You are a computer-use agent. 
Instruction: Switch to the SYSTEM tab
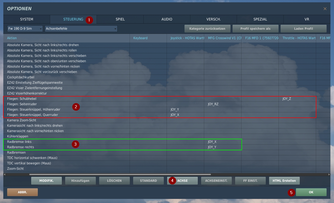tap(27, 19)
